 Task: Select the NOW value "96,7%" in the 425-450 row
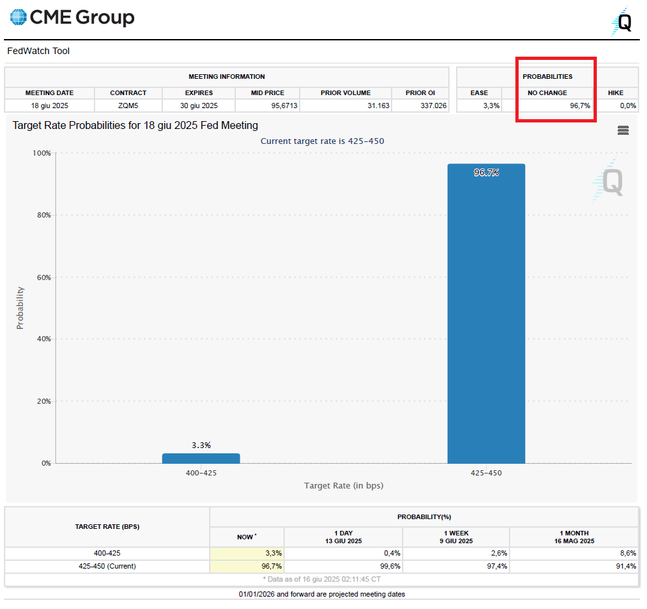[272, 566]
